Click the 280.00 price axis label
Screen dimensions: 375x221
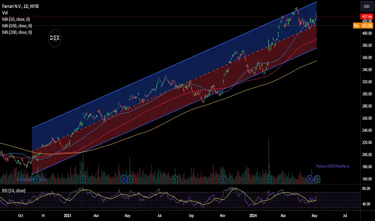(x=367, y=106)
